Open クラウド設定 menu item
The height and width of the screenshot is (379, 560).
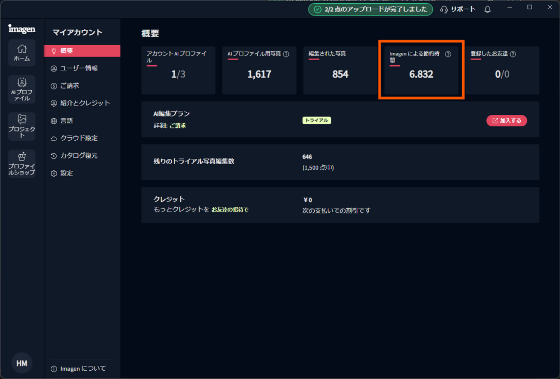78,138
